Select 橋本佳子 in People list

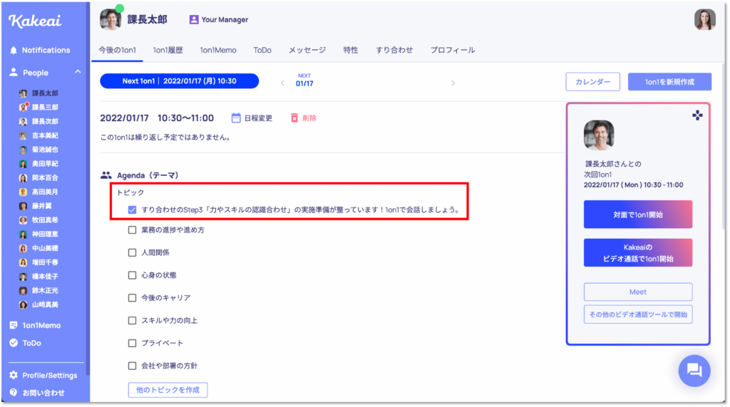(45, 277)
